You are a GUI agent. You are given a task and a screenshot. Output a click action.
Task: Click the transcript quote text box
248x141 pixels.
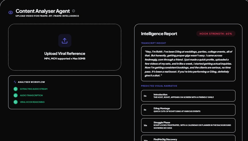[x=188, y=64]
